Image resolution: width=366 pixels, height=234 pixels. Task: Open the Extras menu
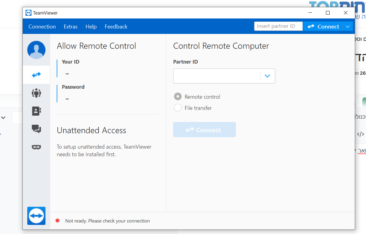click(x=71, y=27)
